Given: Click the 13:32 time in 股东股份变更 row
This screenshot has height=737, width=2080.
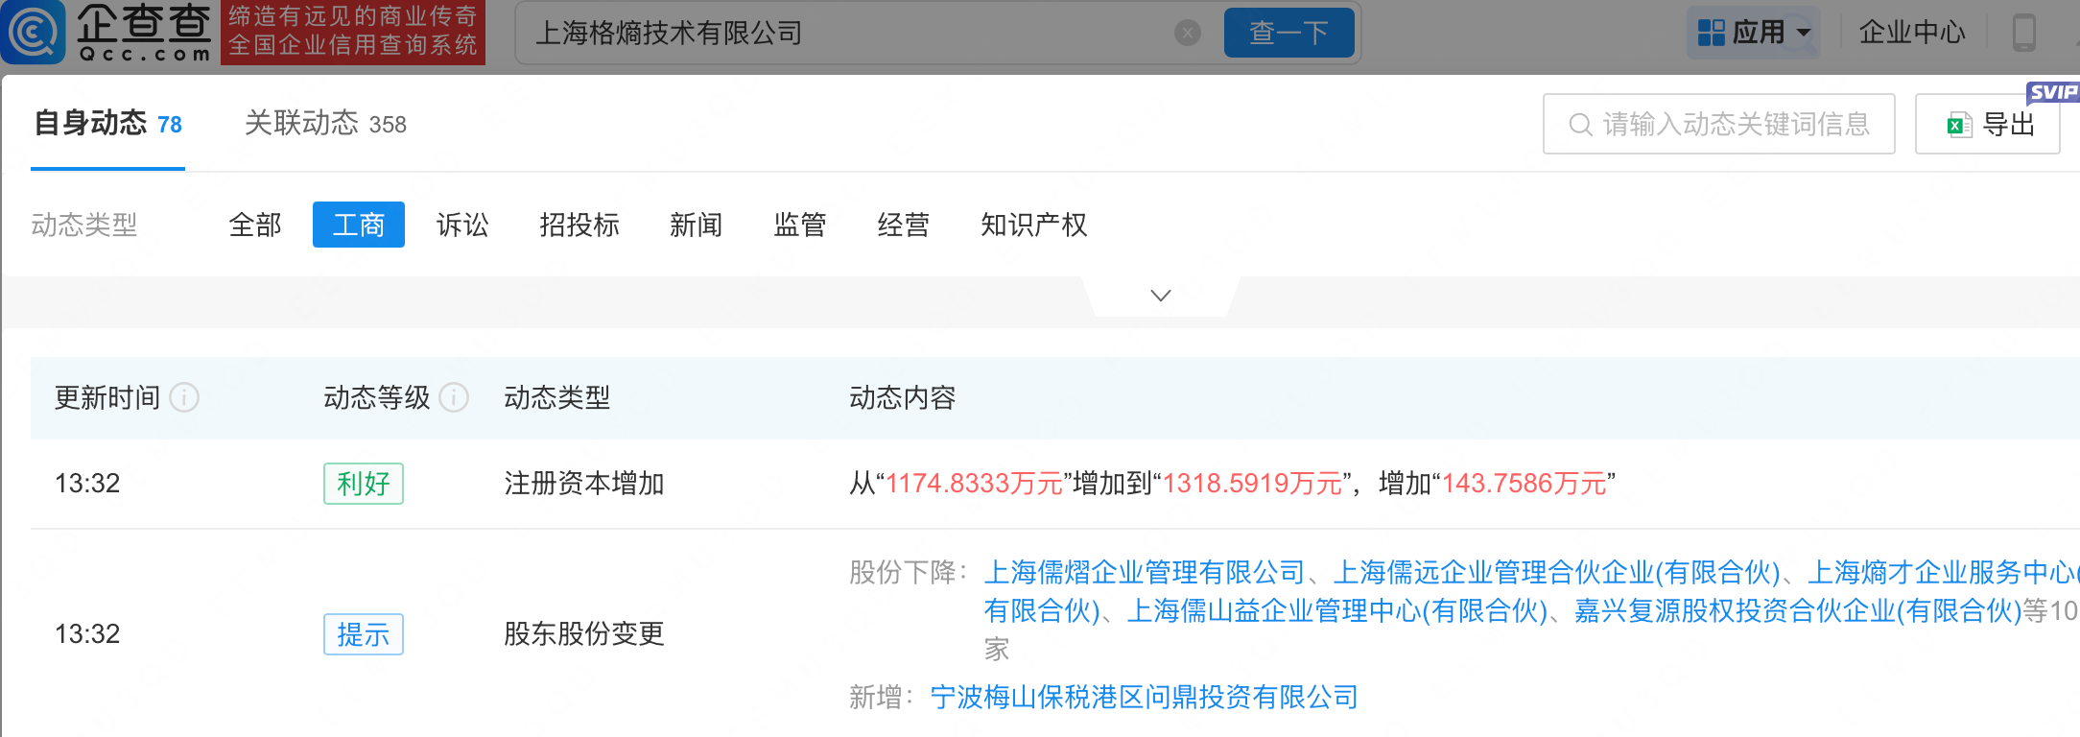Looking at the screenshot, I should point(87,634).
